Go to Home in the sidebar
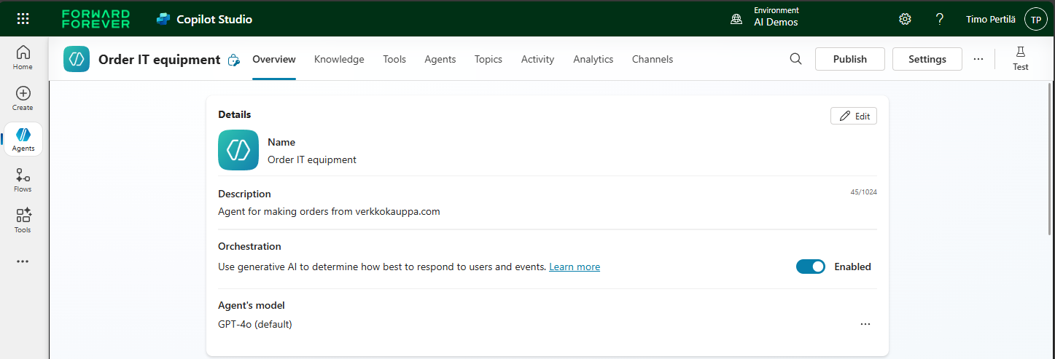The width and height of the screenshot is (1055, 359). coord(23,58)
